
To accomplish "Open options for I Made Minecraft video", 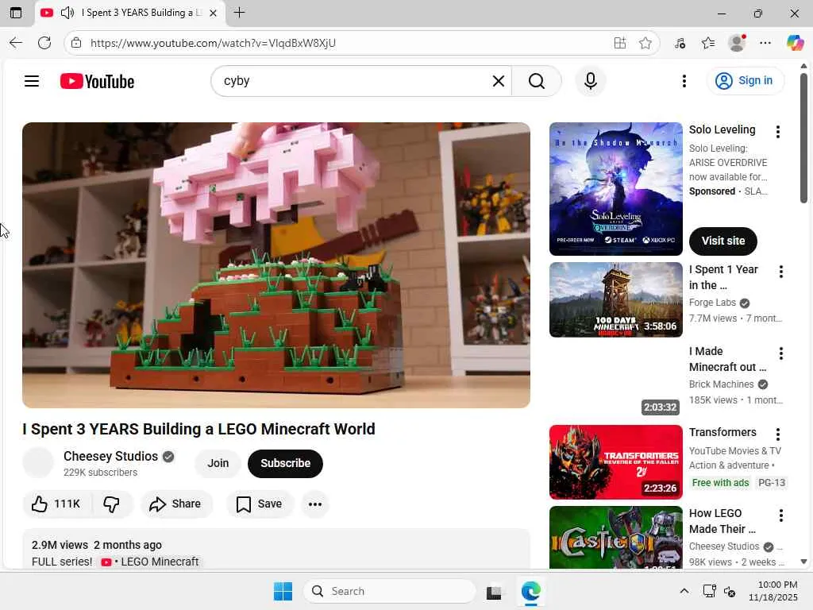I will 781,353.
